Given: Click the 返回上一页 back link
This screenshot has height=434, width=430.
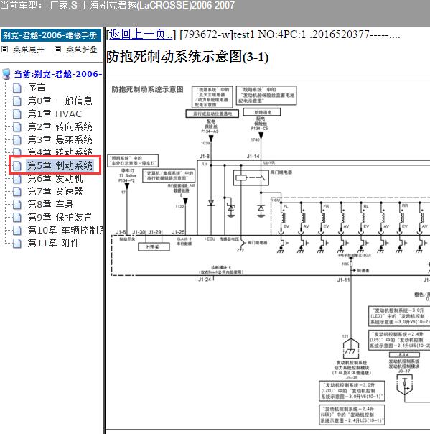Looking at the screenshot, I should [140, 34].
